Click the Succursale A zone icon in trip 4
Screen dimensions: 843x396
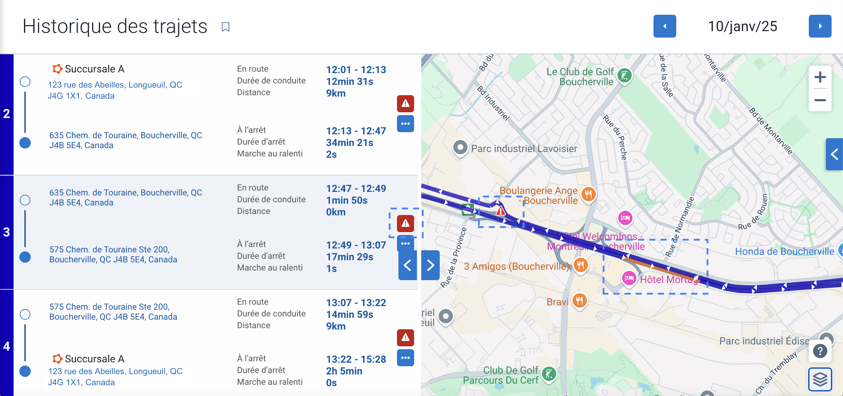pos(57,358)
